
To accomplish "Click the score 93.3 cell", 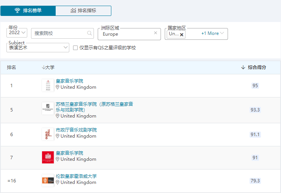I will click(x=255, y=110).
